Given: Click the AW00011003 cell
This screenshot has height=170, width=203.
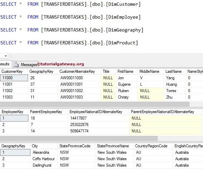Looking at the screenshot, I should pos(79,97).
